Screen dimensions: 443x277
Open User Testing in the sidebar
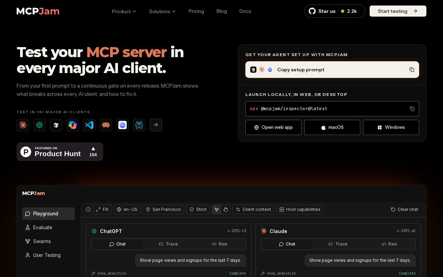[48, 255]
